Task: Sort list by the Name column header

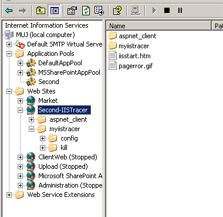Action: (x=159, y=26)
